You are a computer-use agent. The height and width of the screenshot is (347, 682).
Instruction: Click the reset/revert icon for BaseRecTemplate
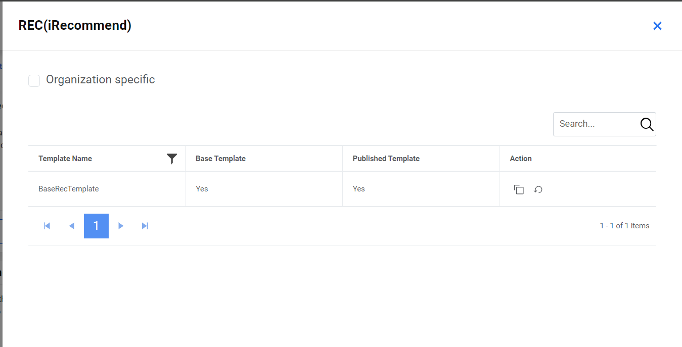coord(538,189)
